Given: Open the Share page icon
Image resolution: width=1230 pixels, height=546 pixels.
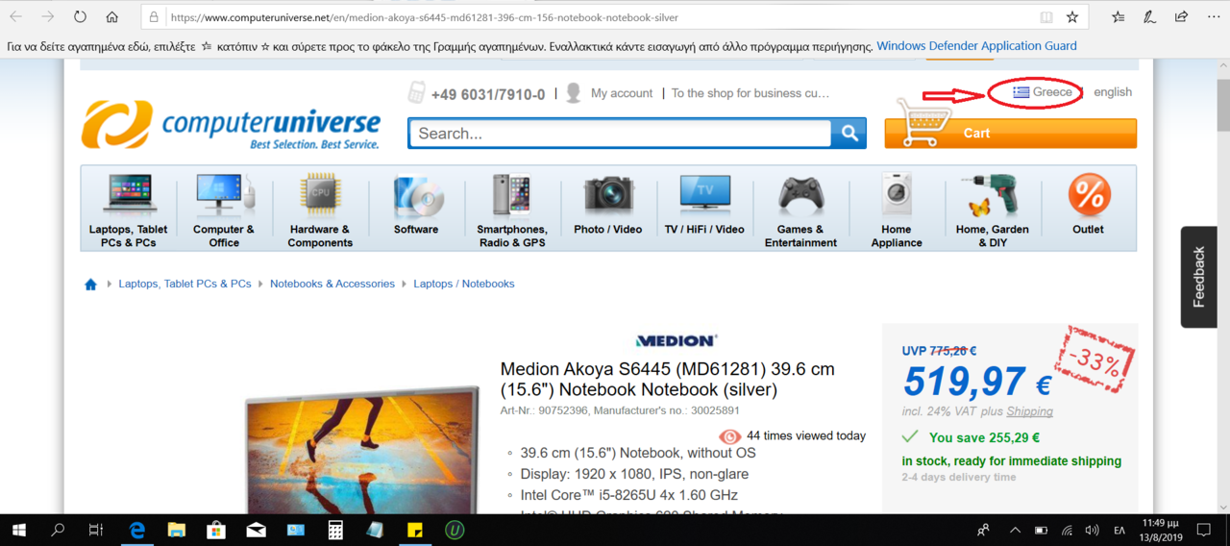Looking at the screenshot, I should (1181, 17).
